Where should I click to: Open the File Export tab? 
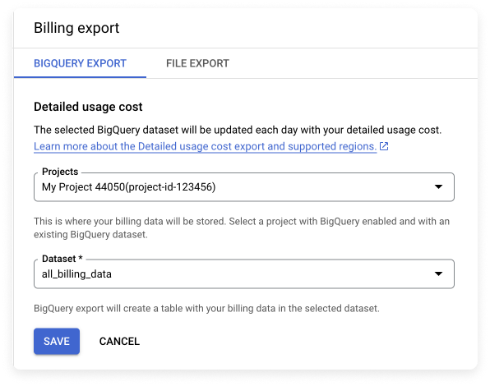click(x=197, y=63)
